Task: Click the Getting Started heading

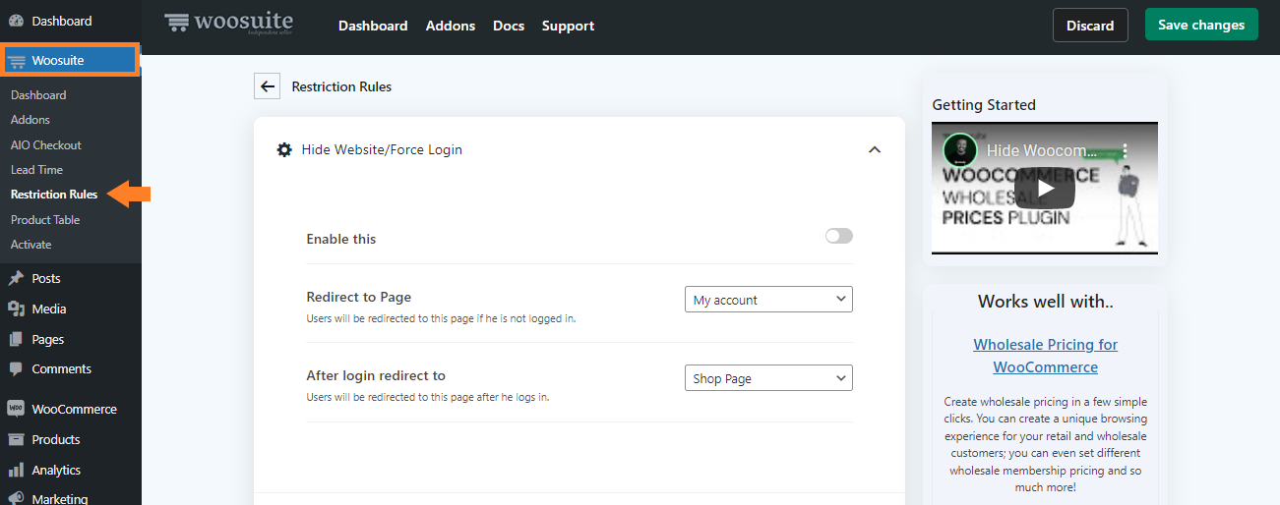Action: [x=984, y=105]
